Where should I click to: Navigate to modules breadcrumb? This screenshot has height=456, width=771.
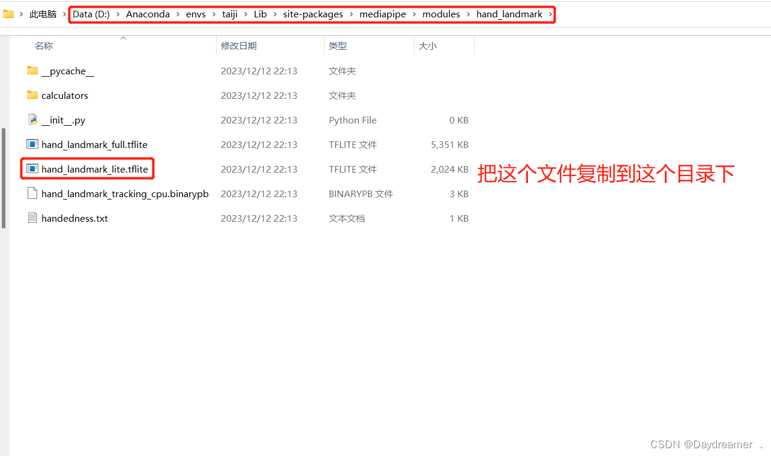pos(441,14)
